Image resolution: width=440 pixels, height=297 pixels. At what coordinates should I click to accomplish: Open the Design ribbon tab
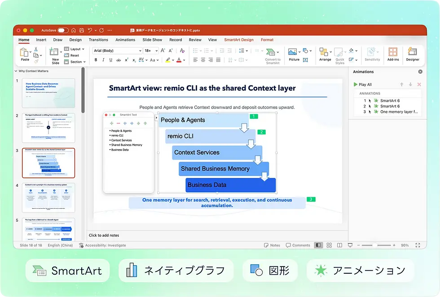coord(75,40)
